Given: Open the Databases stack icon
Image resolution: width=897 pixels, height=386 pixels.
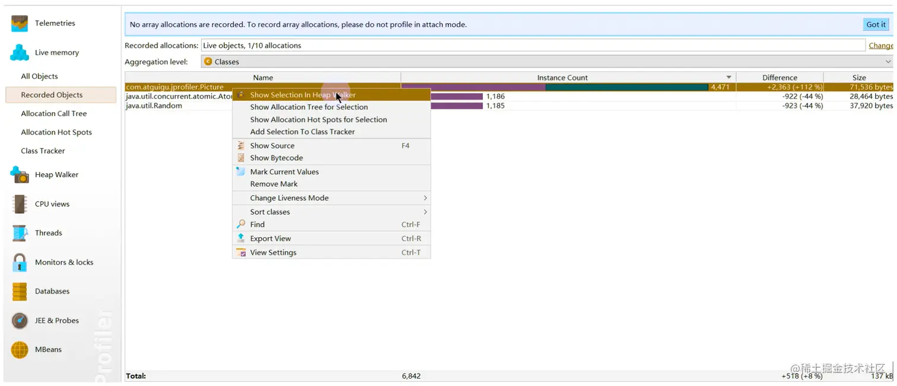Looking at the screenshot, I should 20,291.
